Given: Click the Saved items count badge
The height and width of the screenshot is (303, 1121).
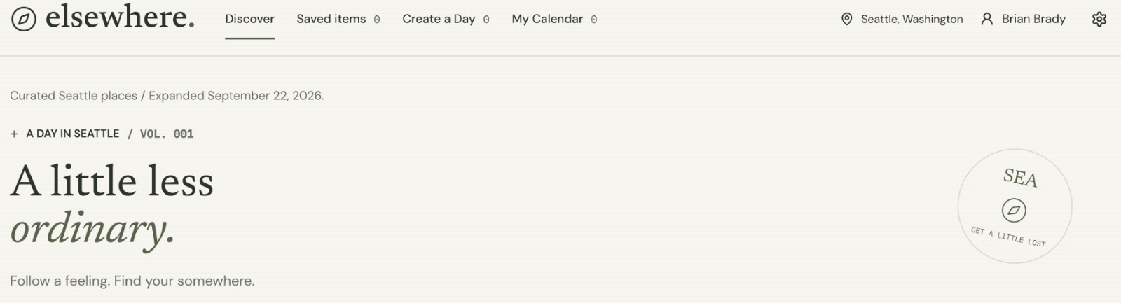Looking at the screenshot, I should click(377, 20).
